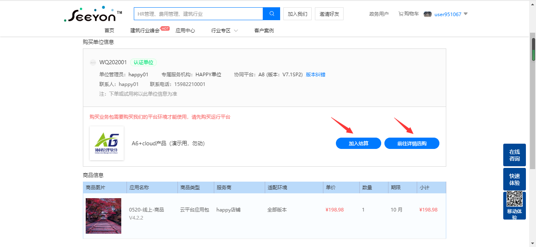
Task: Open the user951067 account name
Action: point(448,14)
